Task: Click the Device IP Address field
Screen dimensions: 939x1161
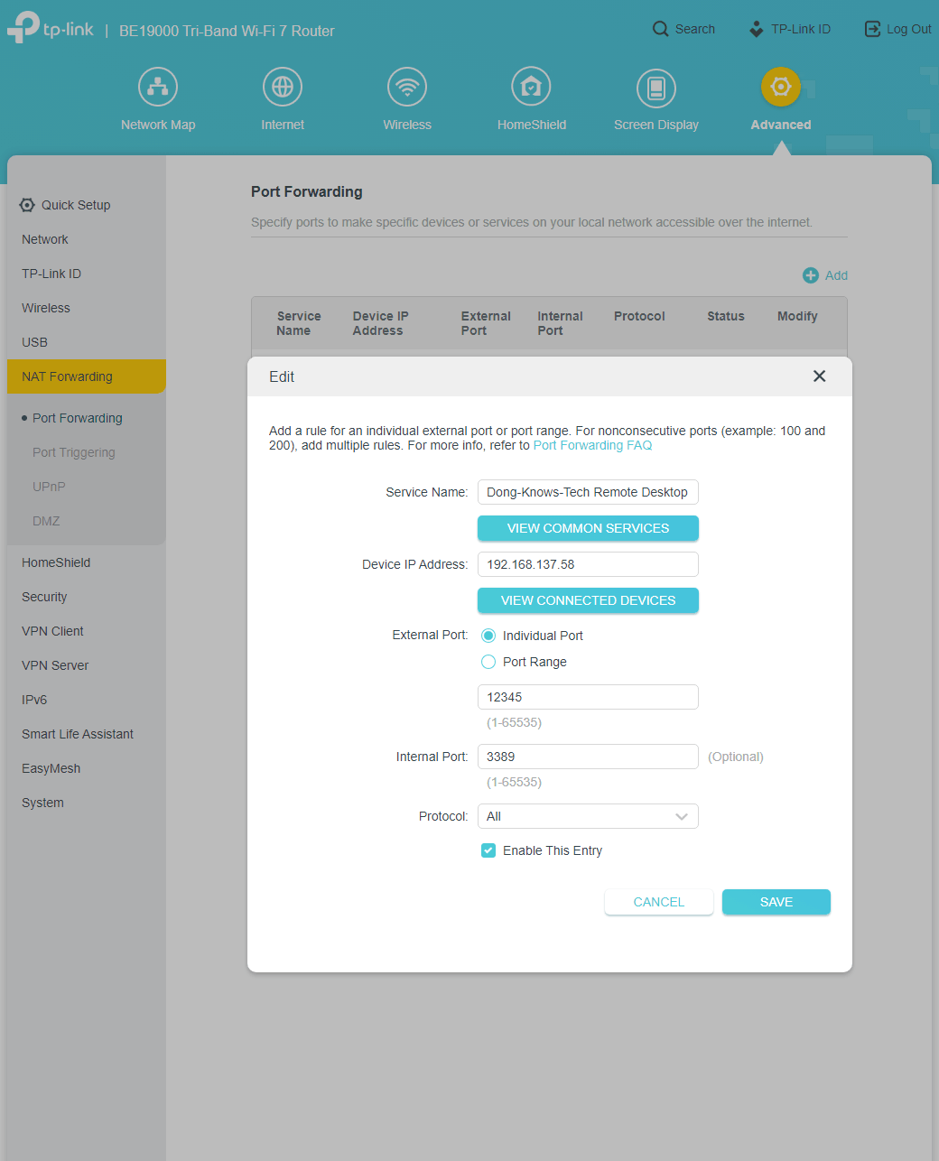Action: (x=588, y=564)
